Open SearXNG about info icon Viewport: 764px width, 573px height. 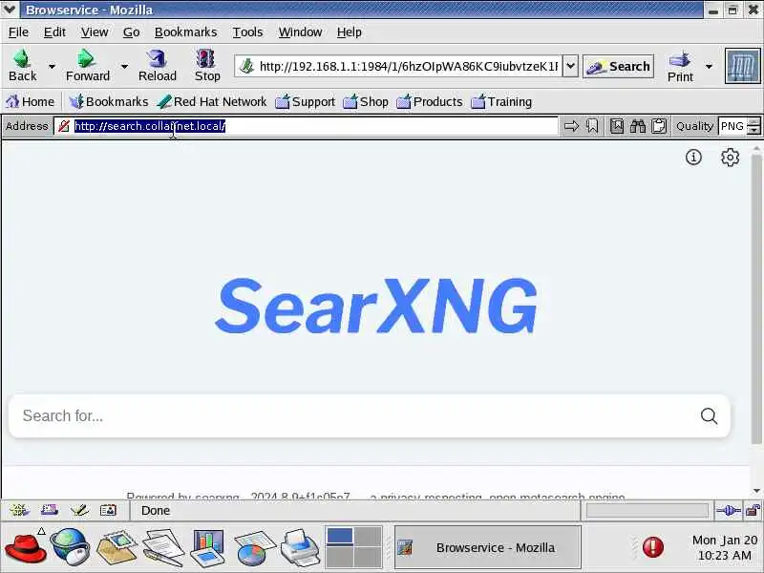(693, 158)
